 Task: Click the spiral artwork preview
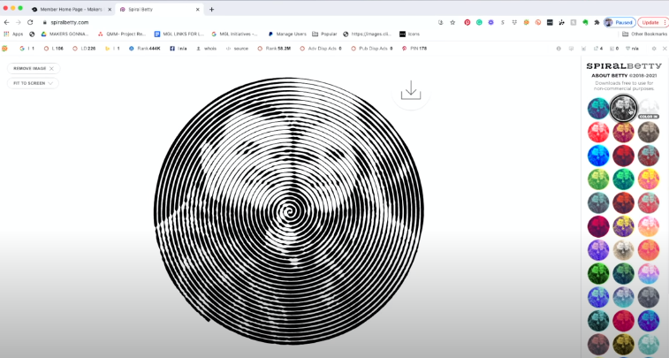pyautogui.click(x=289, y=210)
